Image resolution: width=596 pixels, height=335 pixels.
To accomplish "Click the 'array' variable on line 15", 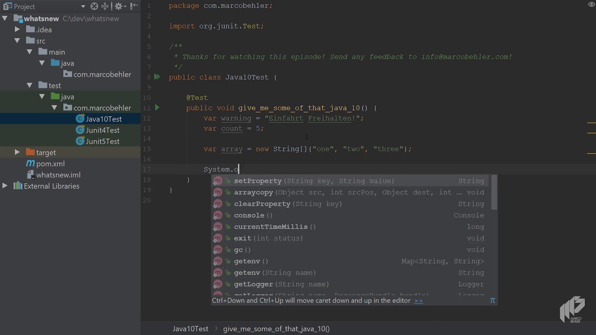I will pyautogui.click(x=232, y=149).
